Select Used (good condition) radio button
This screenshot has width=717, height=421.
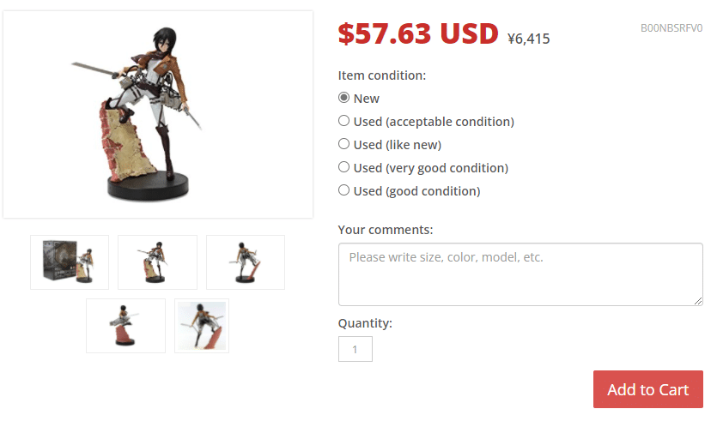(x=343, y=190)
